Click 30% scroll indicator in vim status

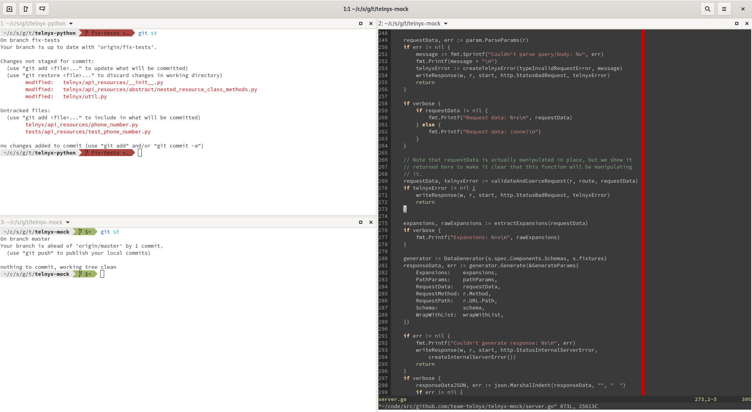click(x=746, y=399)
